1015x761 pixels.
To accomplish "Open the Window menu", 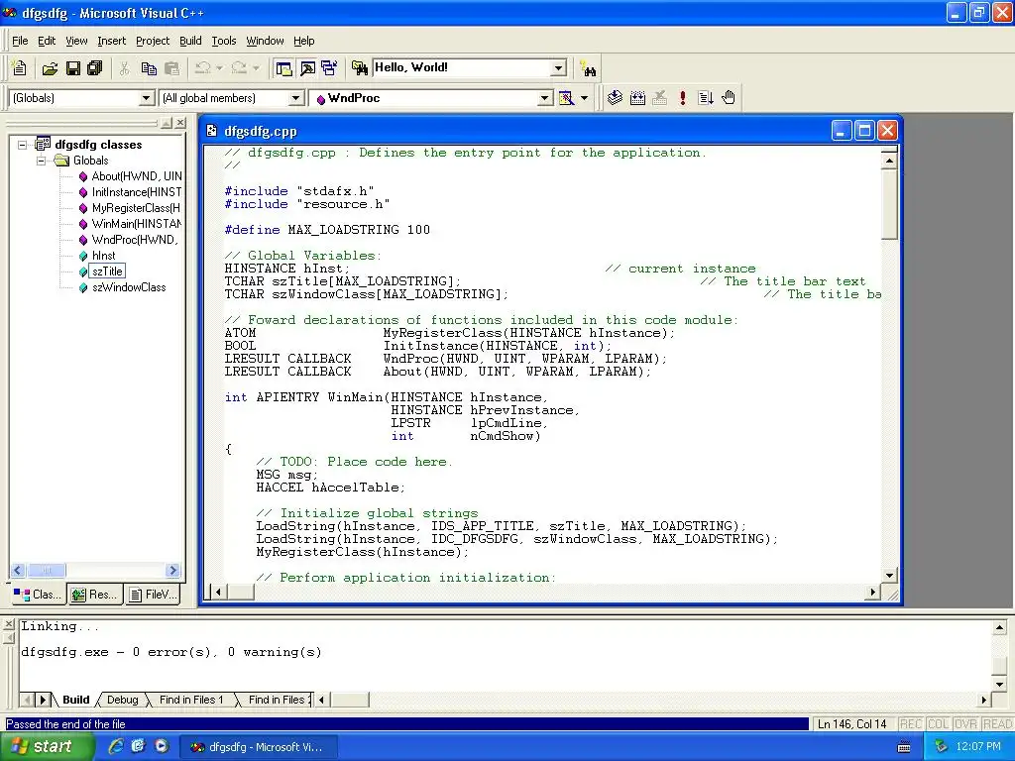I will point(265,41).
